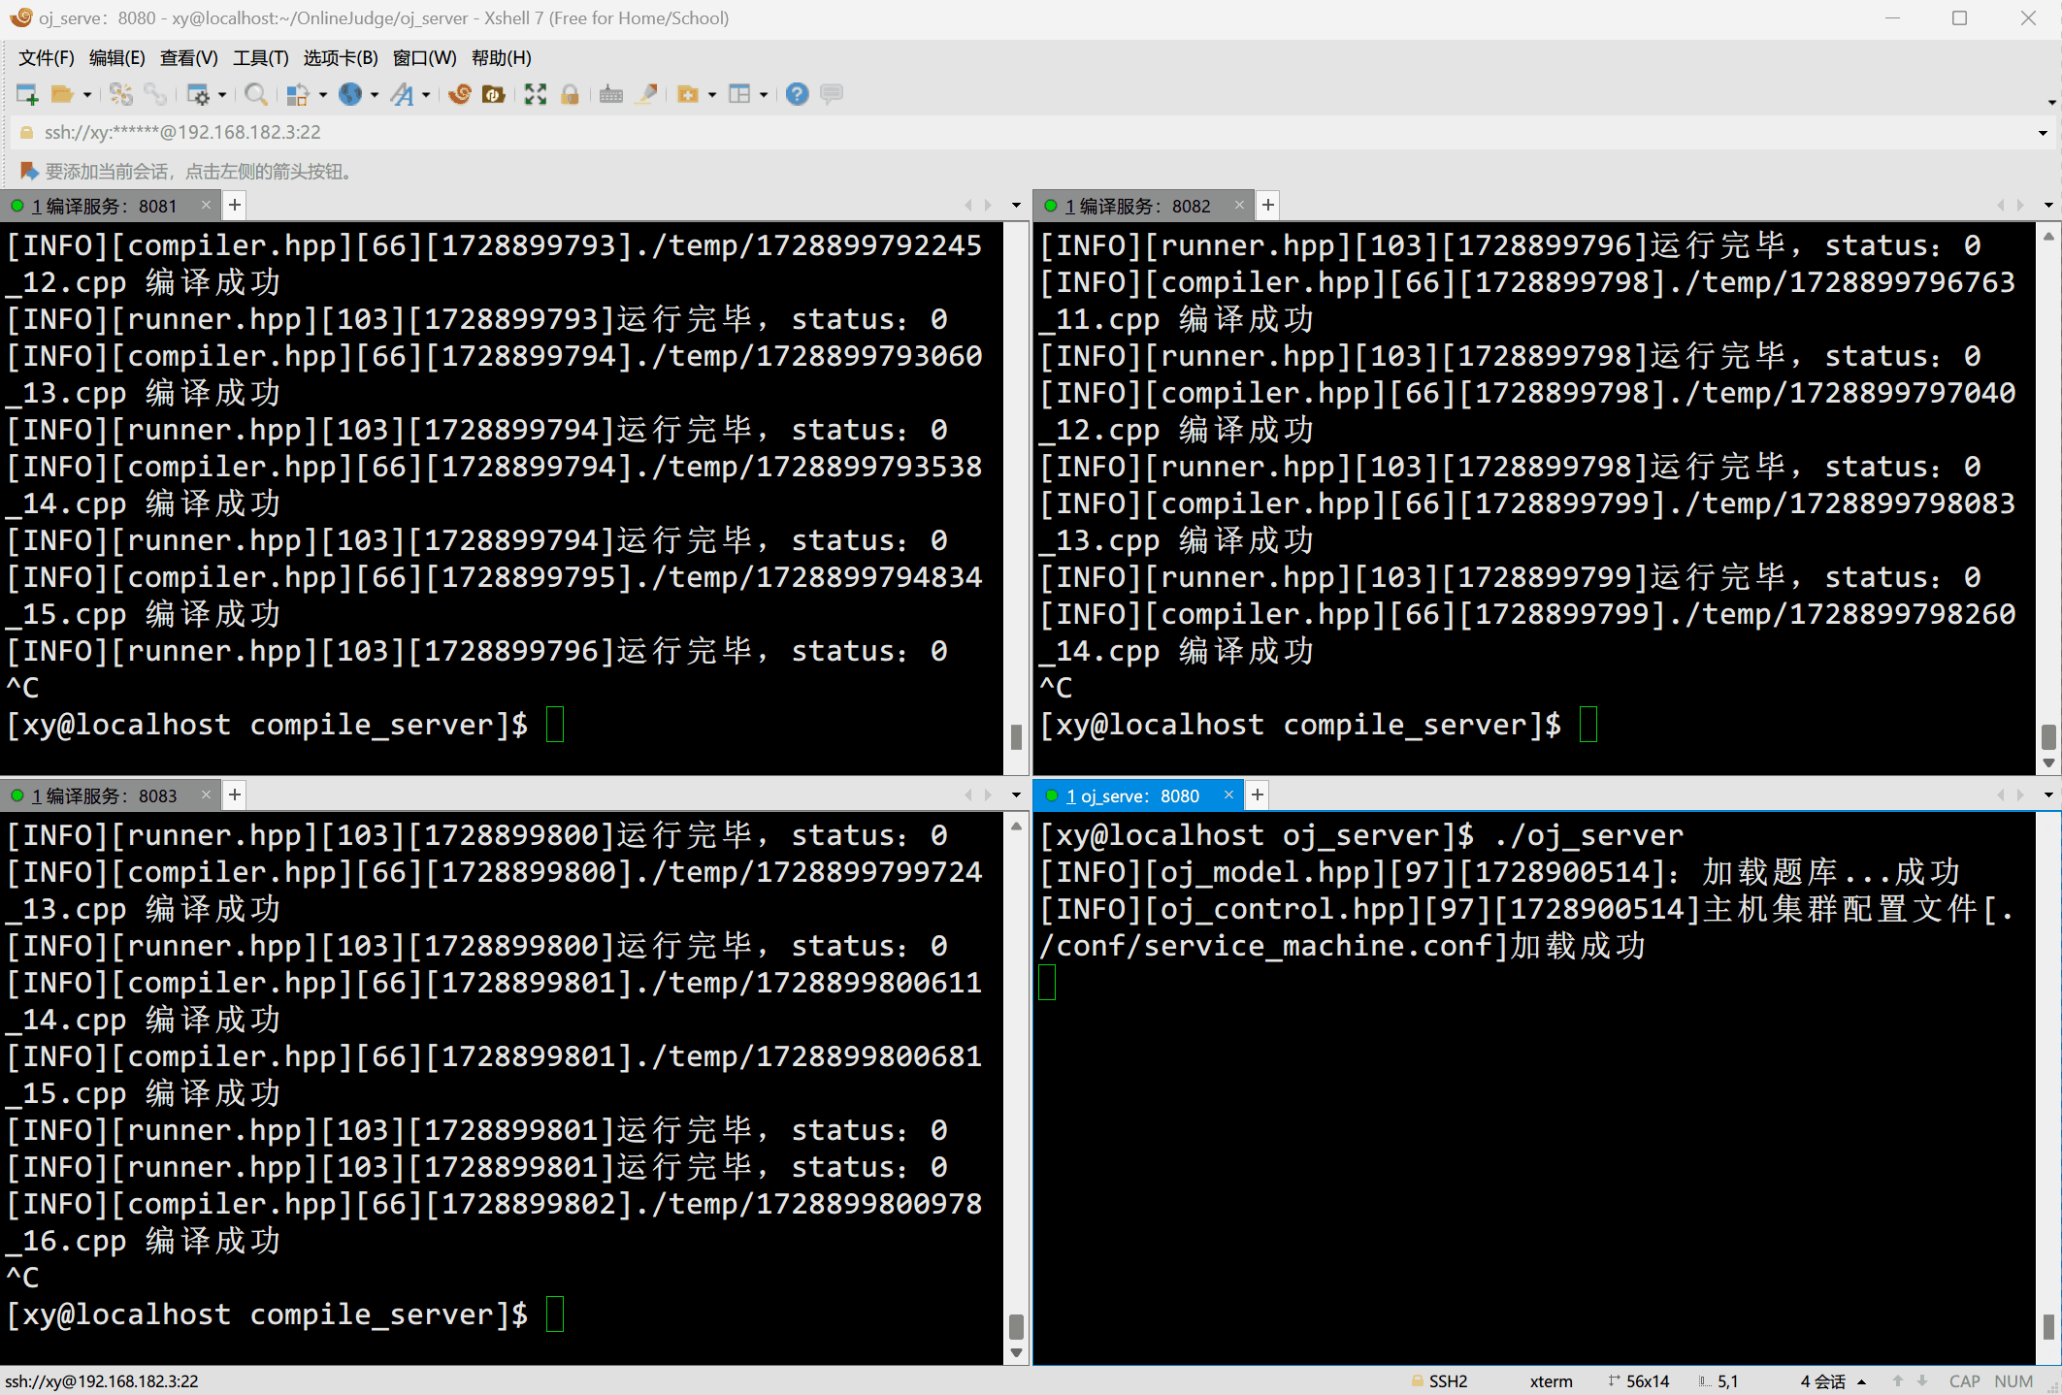Expand the font settings dropdown arrow
This screenshot has height=1395, width=2062.
426,95
